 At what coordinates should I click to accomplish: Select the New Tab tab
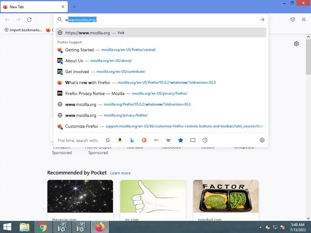point(34,7)
